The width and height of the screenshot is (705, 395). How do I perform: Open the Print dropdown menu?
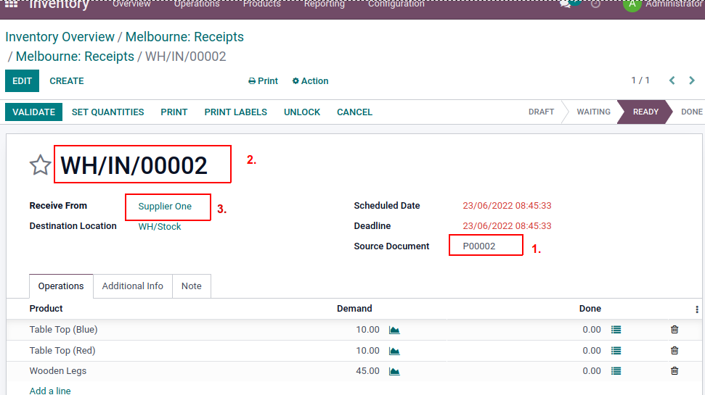[x=263, y=80]
